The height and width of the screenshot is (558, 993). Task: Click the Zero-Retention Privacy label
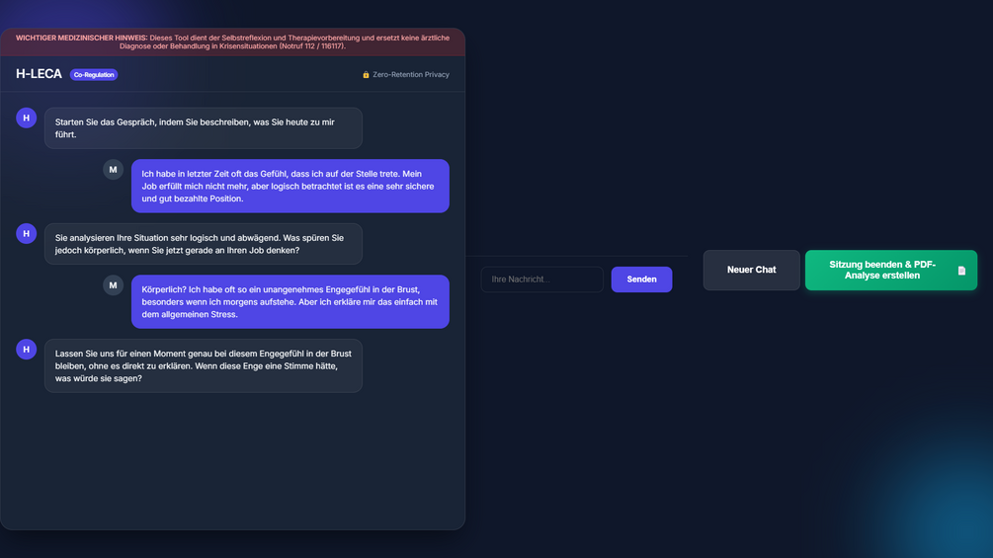click(x=410, y=75)
